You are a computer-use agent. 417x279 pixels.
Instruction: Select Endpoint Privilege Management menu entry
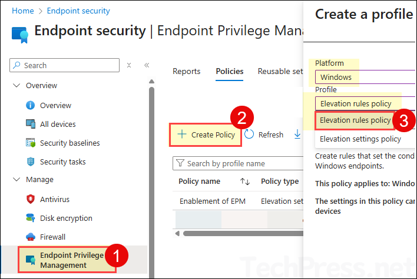pos(74,260)
